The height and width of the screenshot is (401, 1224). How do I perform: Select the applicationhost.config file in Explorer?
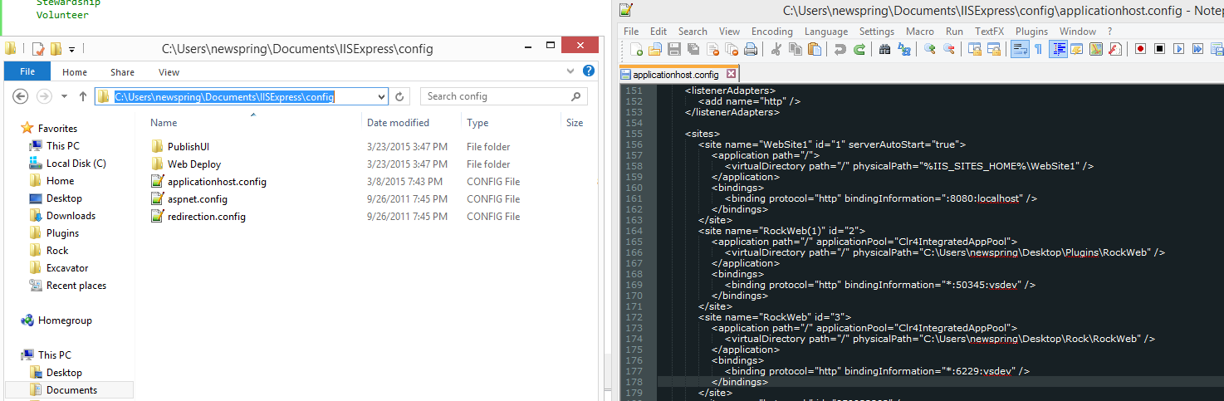coord(216,182)
